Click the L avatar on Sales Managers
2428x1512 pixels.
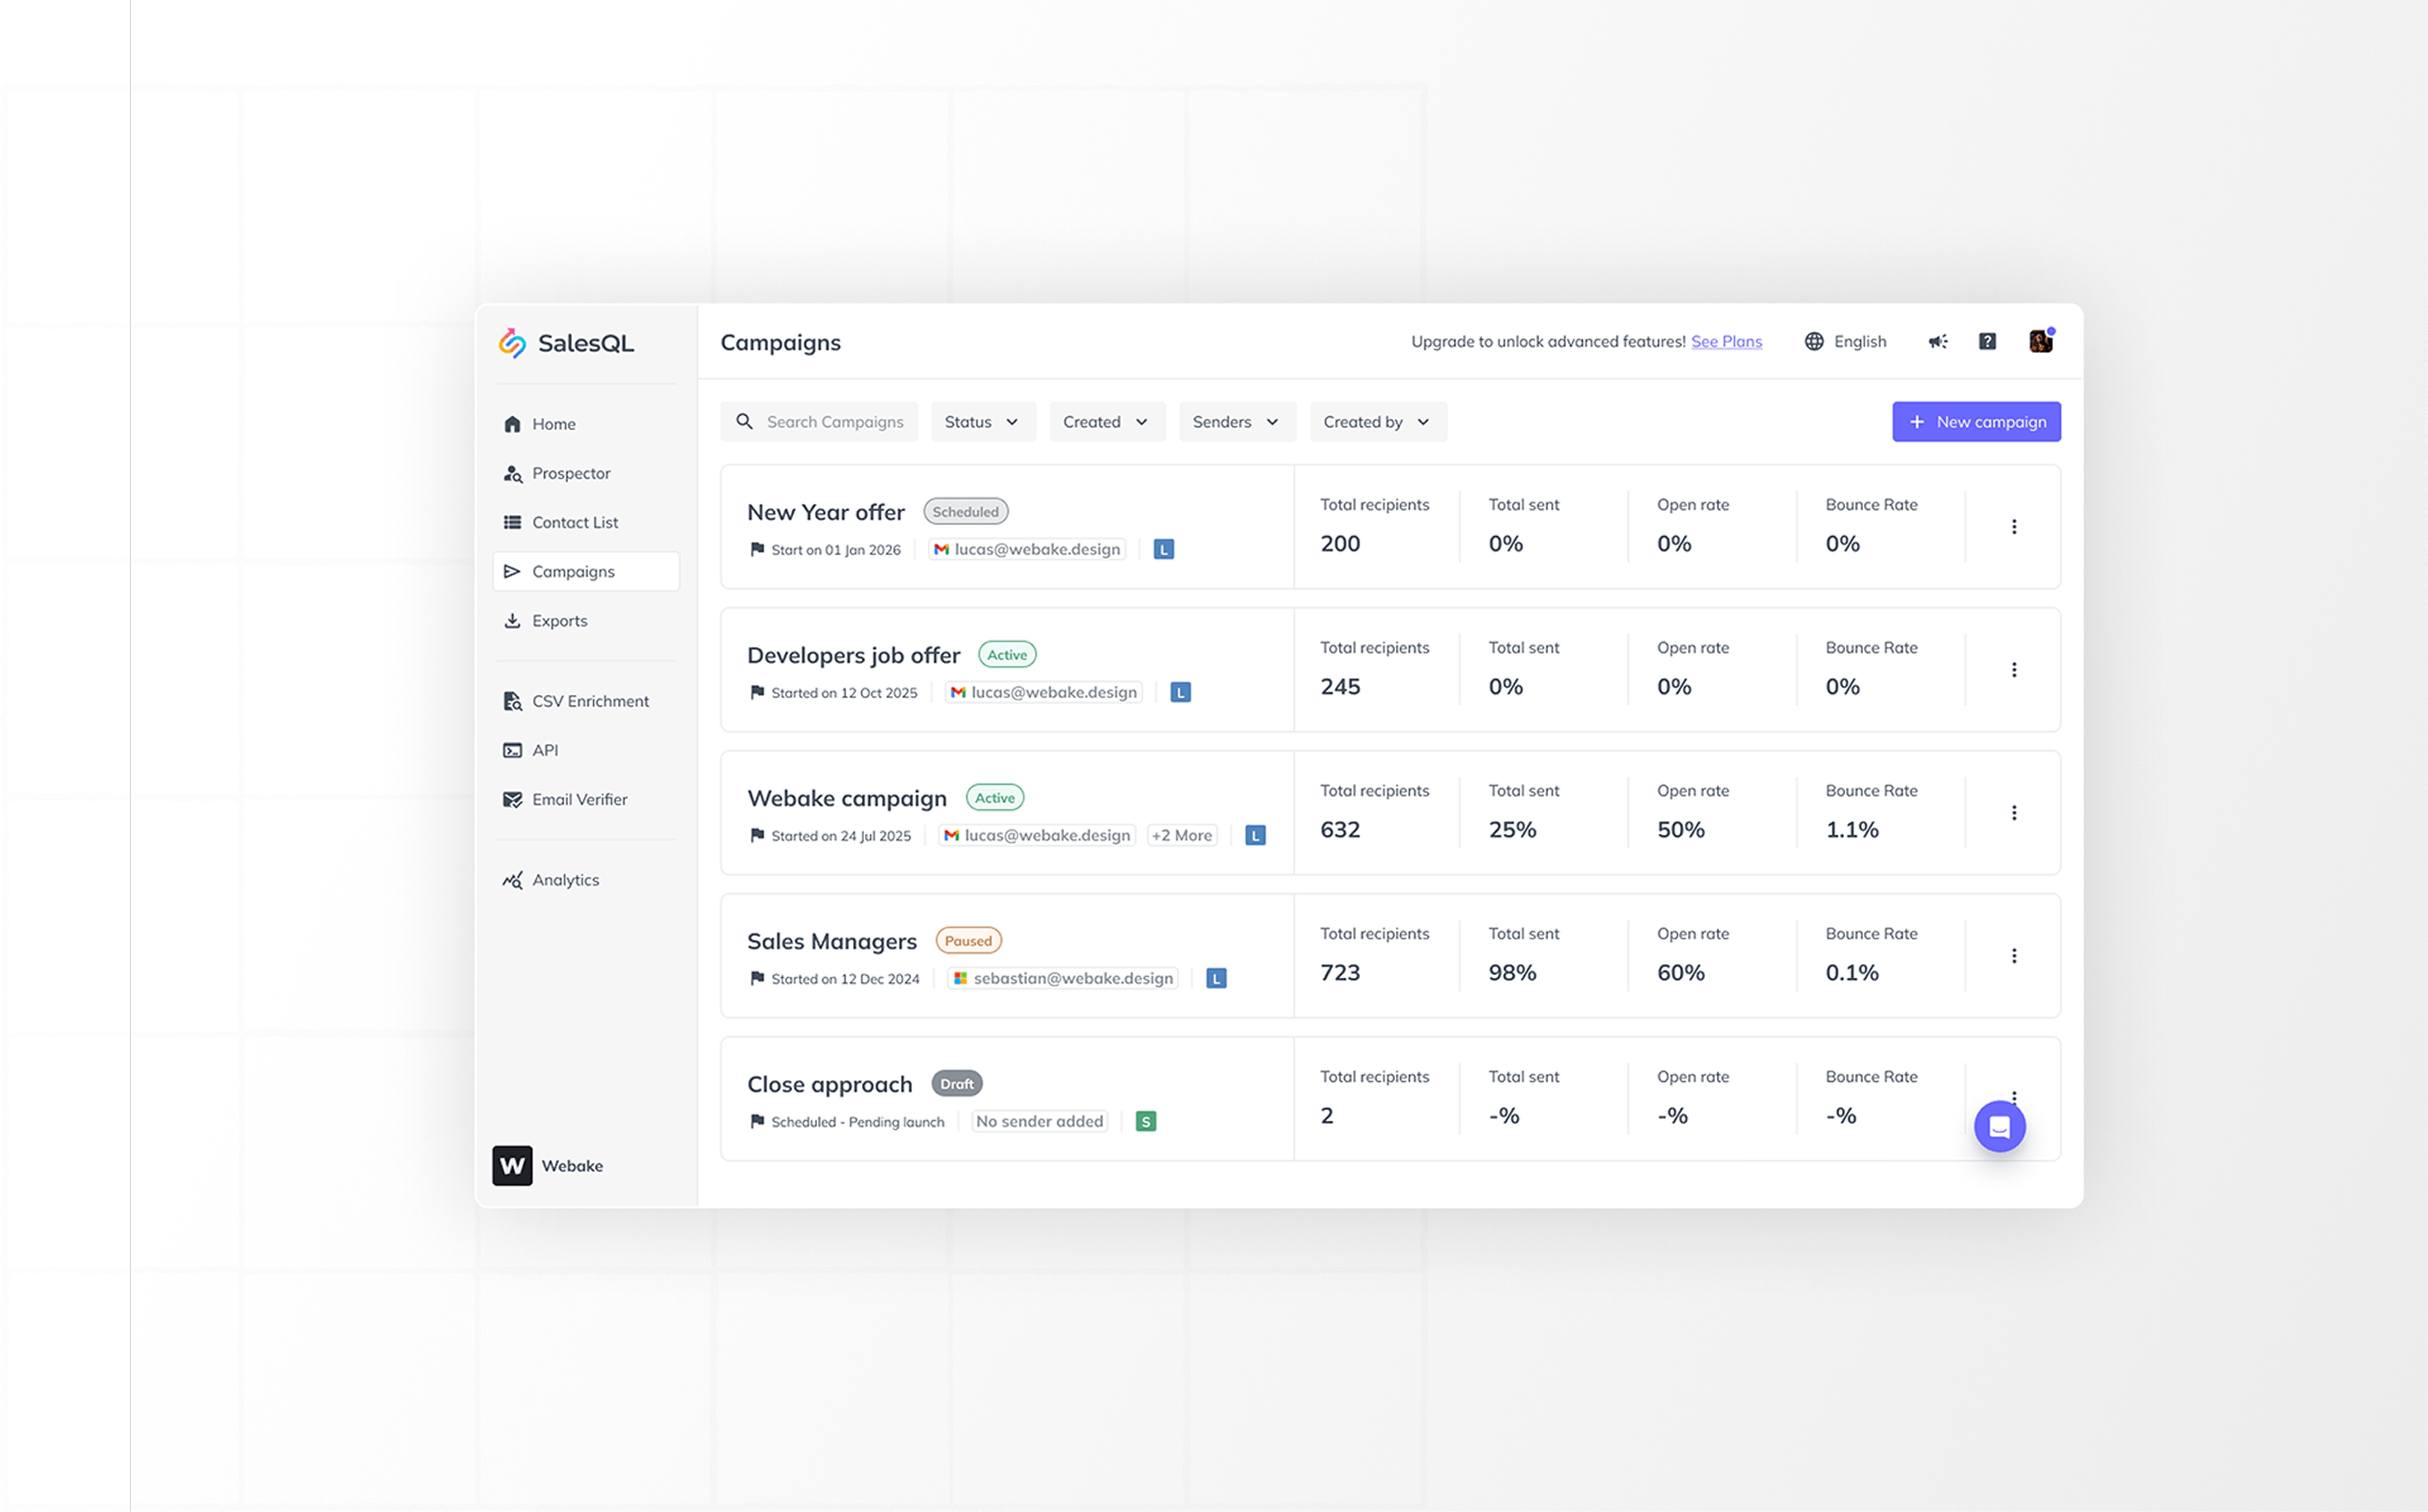pyautogui.click(x=1216, y=979)
